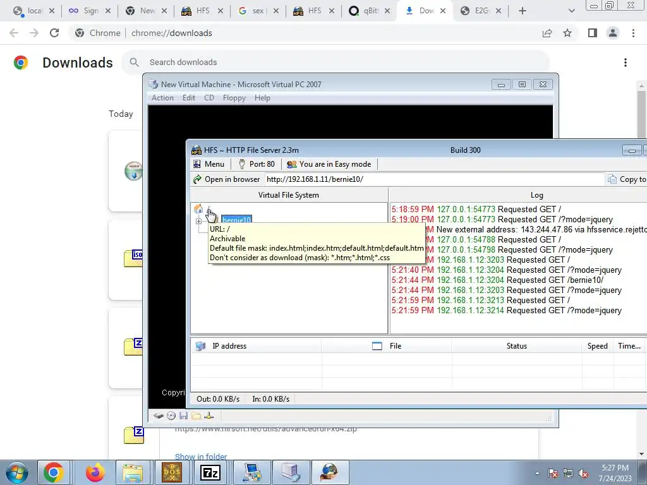Click the Search downloads field
The height and width of the screenshot is (485, 647).
point(335,63)
